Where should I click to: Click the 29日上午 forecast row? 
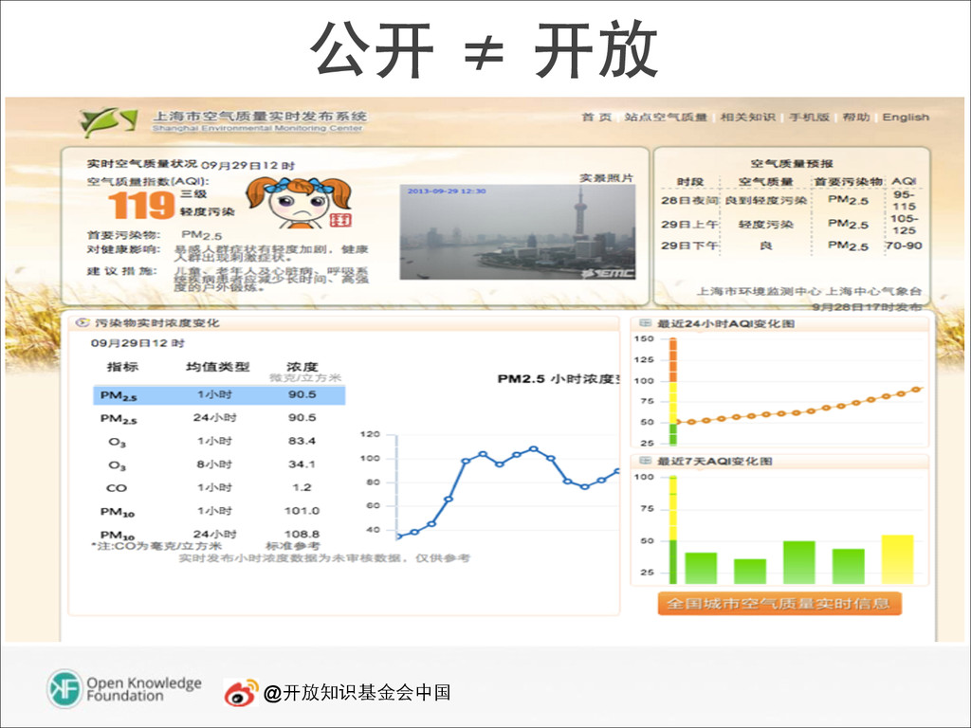(x=792, y=224)
